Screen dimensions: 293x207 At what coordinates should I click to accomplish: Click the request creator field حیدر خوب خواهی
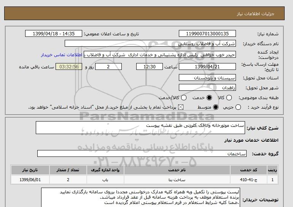pos(160,55)
